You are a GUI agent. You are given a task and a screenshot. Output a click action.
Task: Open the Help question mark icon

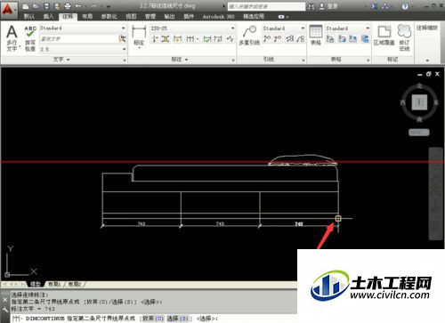coord(405,6)
